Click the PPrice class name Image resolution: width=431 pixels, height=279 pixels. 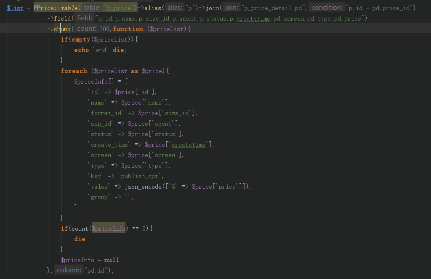tap(44, 8)
